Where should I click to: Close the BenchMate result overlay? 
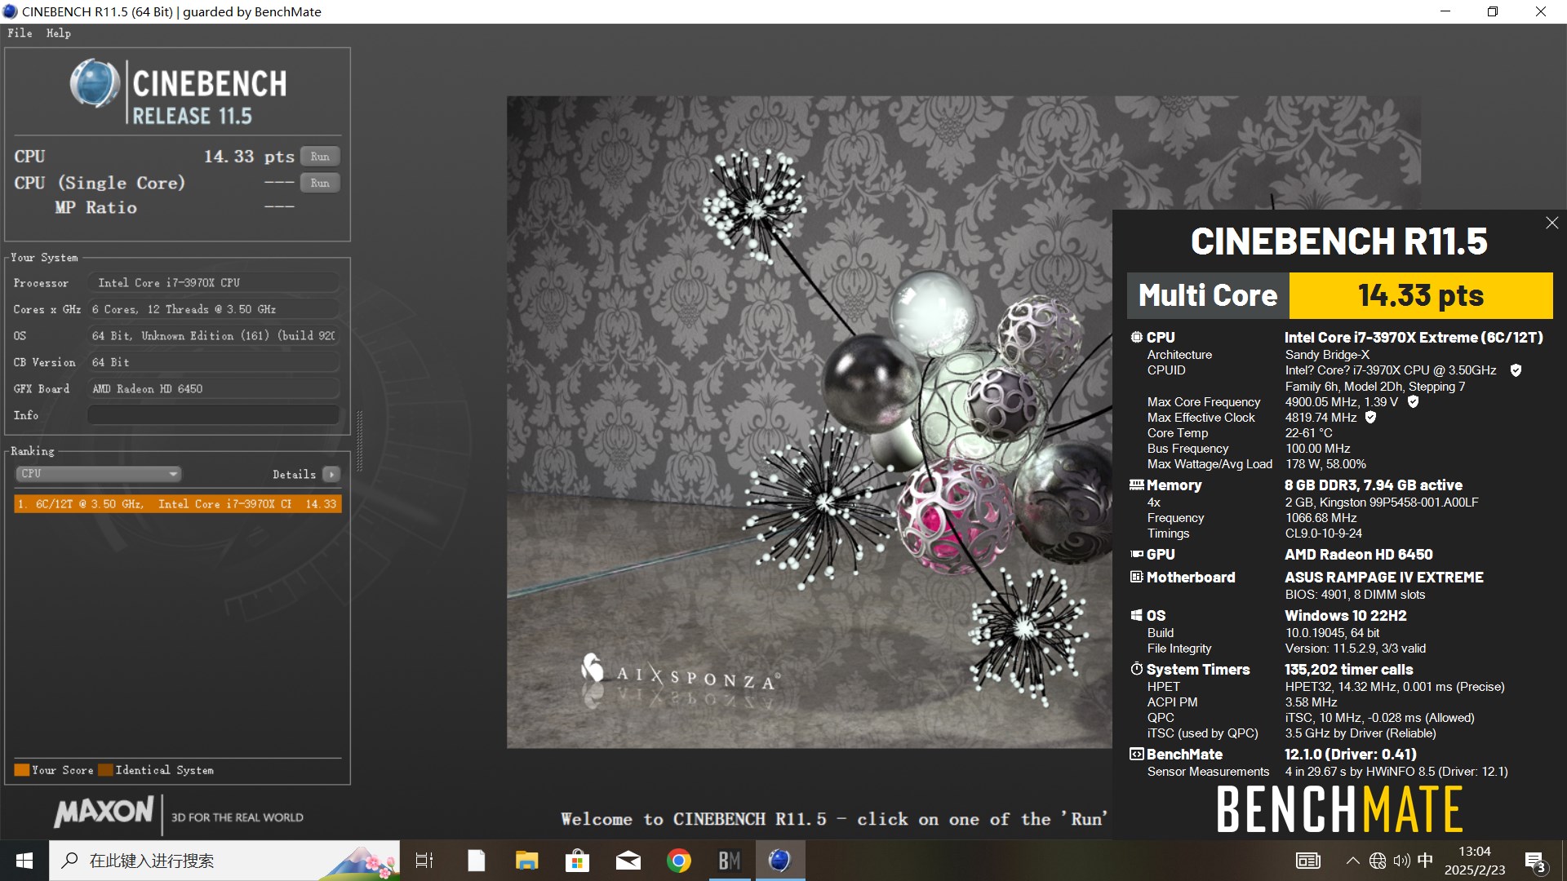1551,223
